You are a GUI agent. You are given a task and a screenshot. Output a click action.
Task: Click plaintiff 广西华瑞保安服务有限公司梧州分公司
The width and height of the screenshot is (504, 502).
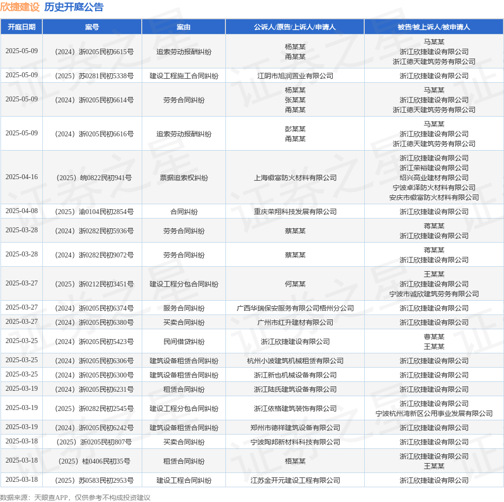coord(295,308)
